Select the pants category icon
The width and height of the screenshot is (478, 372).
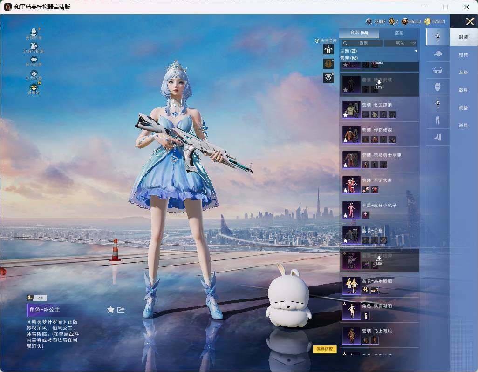pos(437,120)
